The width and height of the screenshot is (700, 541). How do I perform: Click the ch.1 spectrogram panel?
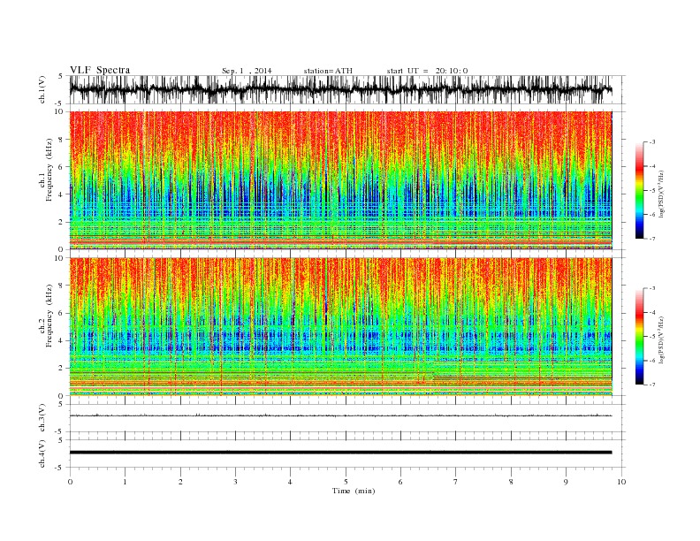coord(340,179)
